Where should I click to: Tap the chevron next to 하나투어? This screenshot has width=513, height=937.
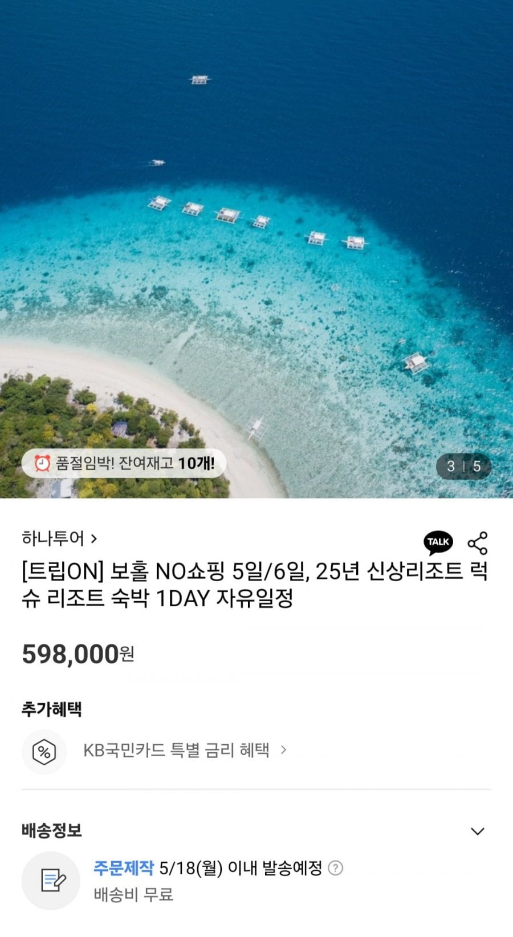pyautogui.click(x=93, y=538)
